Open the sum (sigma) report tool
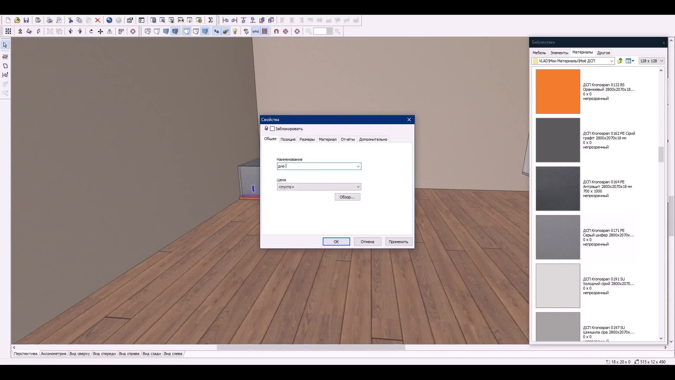The image size is (675, 380). 210,20
